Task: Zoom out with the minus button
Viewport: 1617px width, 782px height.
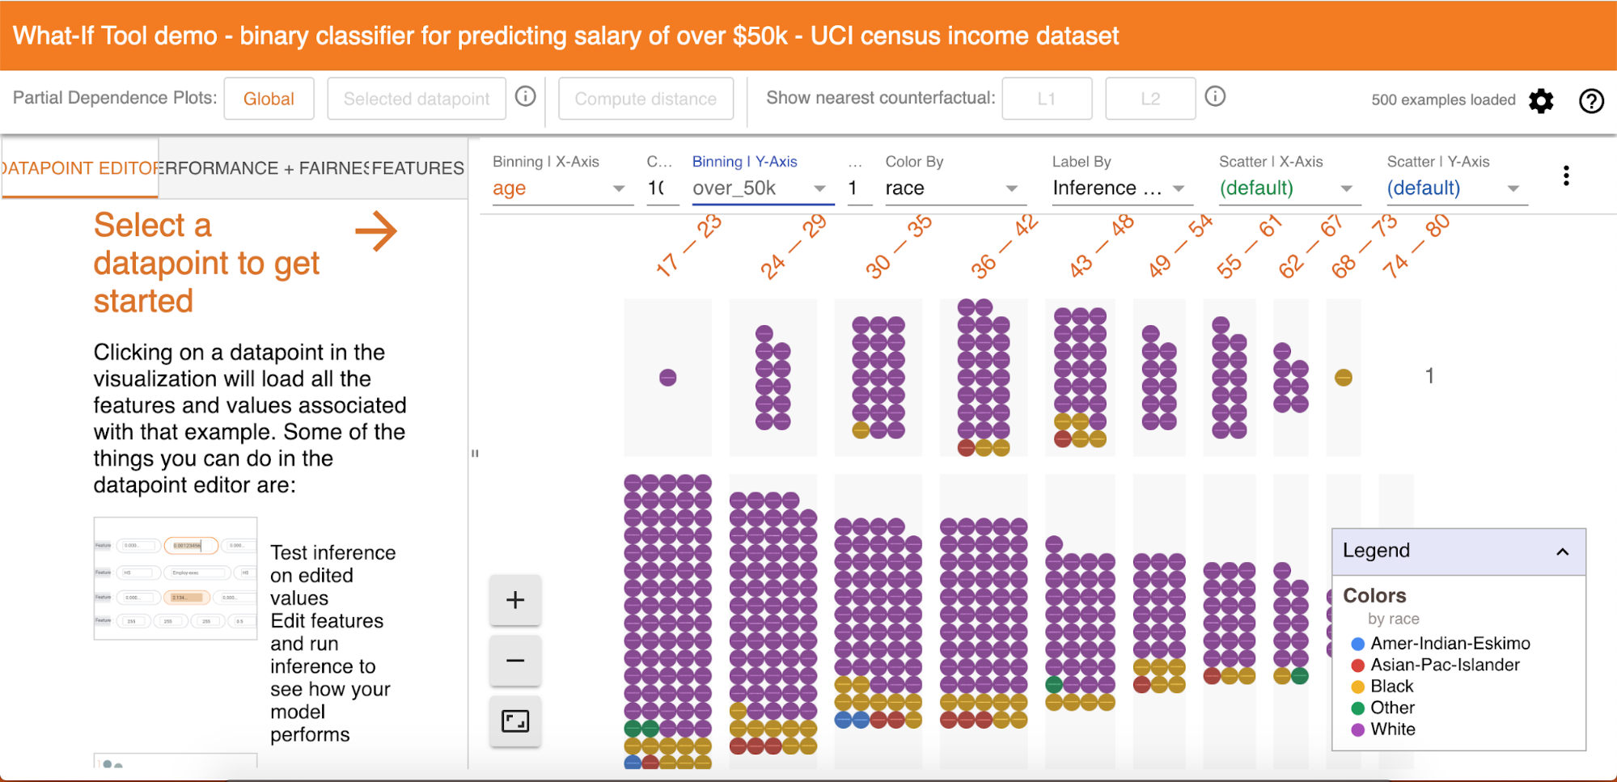Action: click(515, 661)
